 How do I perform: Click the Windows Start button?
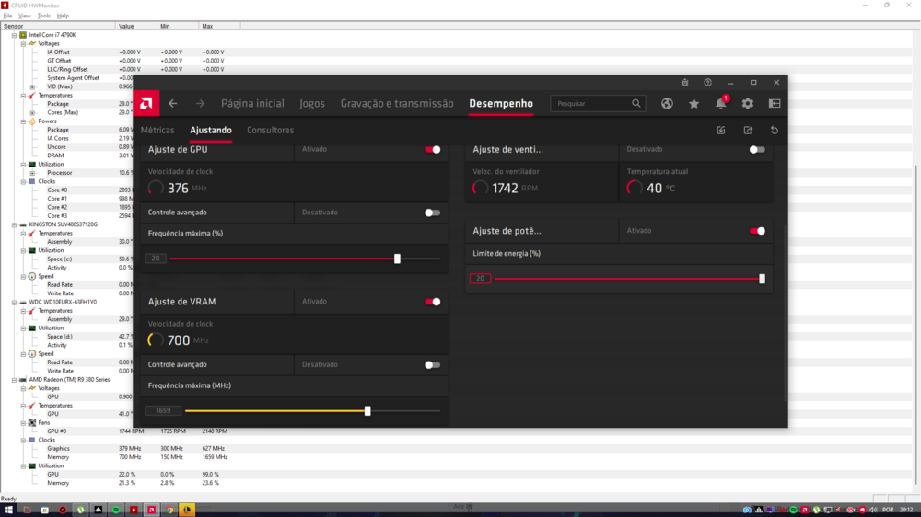(9, 509)
